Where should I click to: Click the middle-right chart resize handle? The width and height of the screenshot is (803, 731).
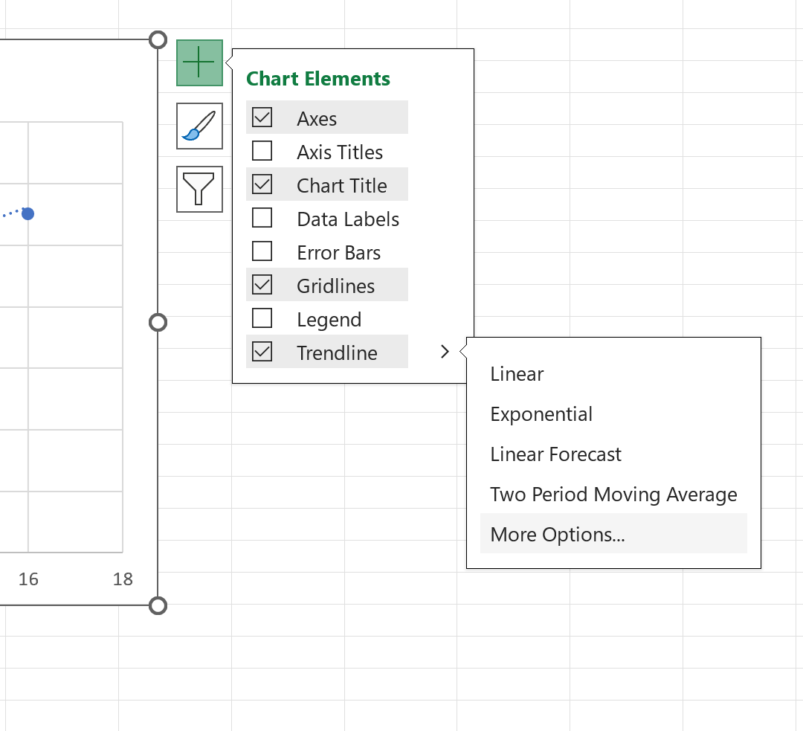(x=158, y=323)
